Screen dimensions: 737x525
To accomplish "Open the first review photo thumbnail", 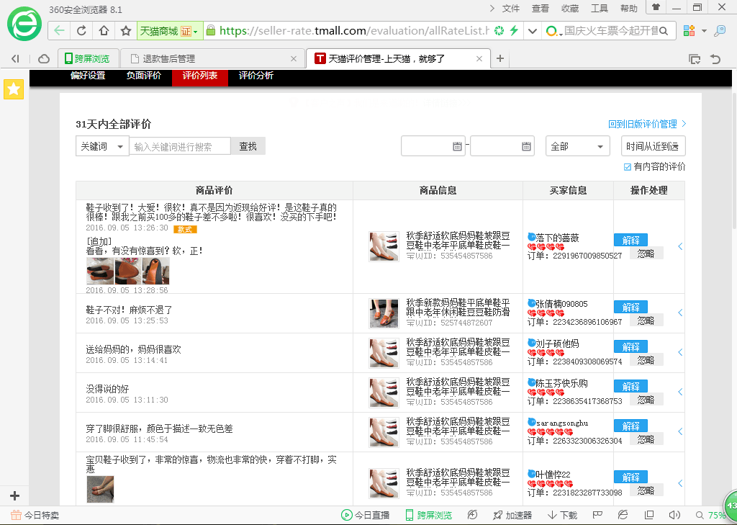I will (x=99, y=272).
